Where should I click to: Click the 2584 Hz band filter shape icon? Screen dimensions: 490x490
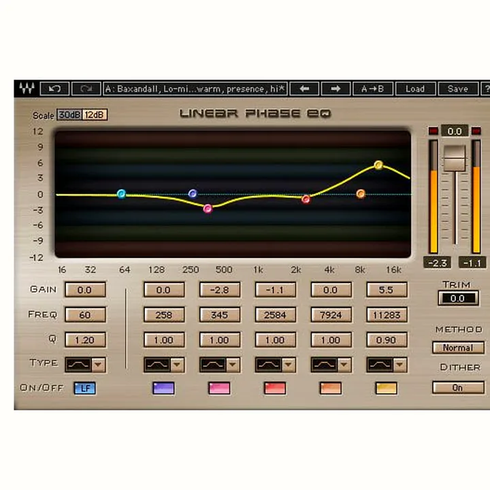268,365
